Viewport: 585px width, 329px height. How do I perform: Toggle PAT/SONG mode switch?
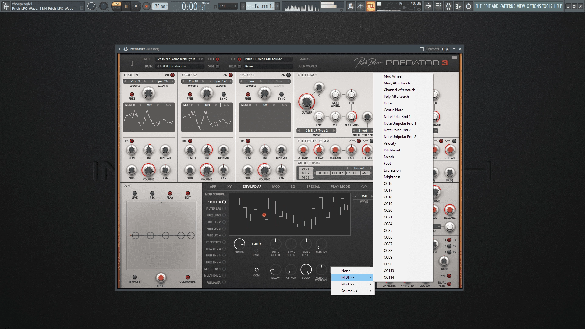pyautogui.click(x=116, y=6)
